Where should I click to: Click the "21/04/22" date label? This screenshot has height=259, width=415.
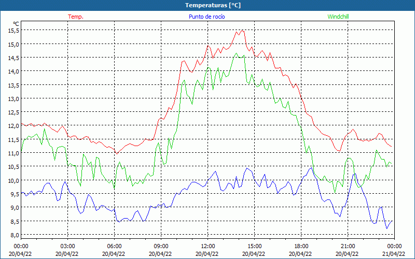click(394, 254)
